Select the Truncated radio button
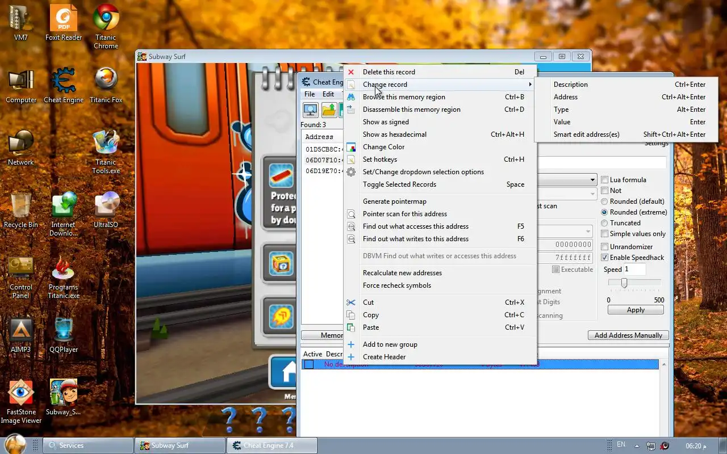 pos(605,223)
